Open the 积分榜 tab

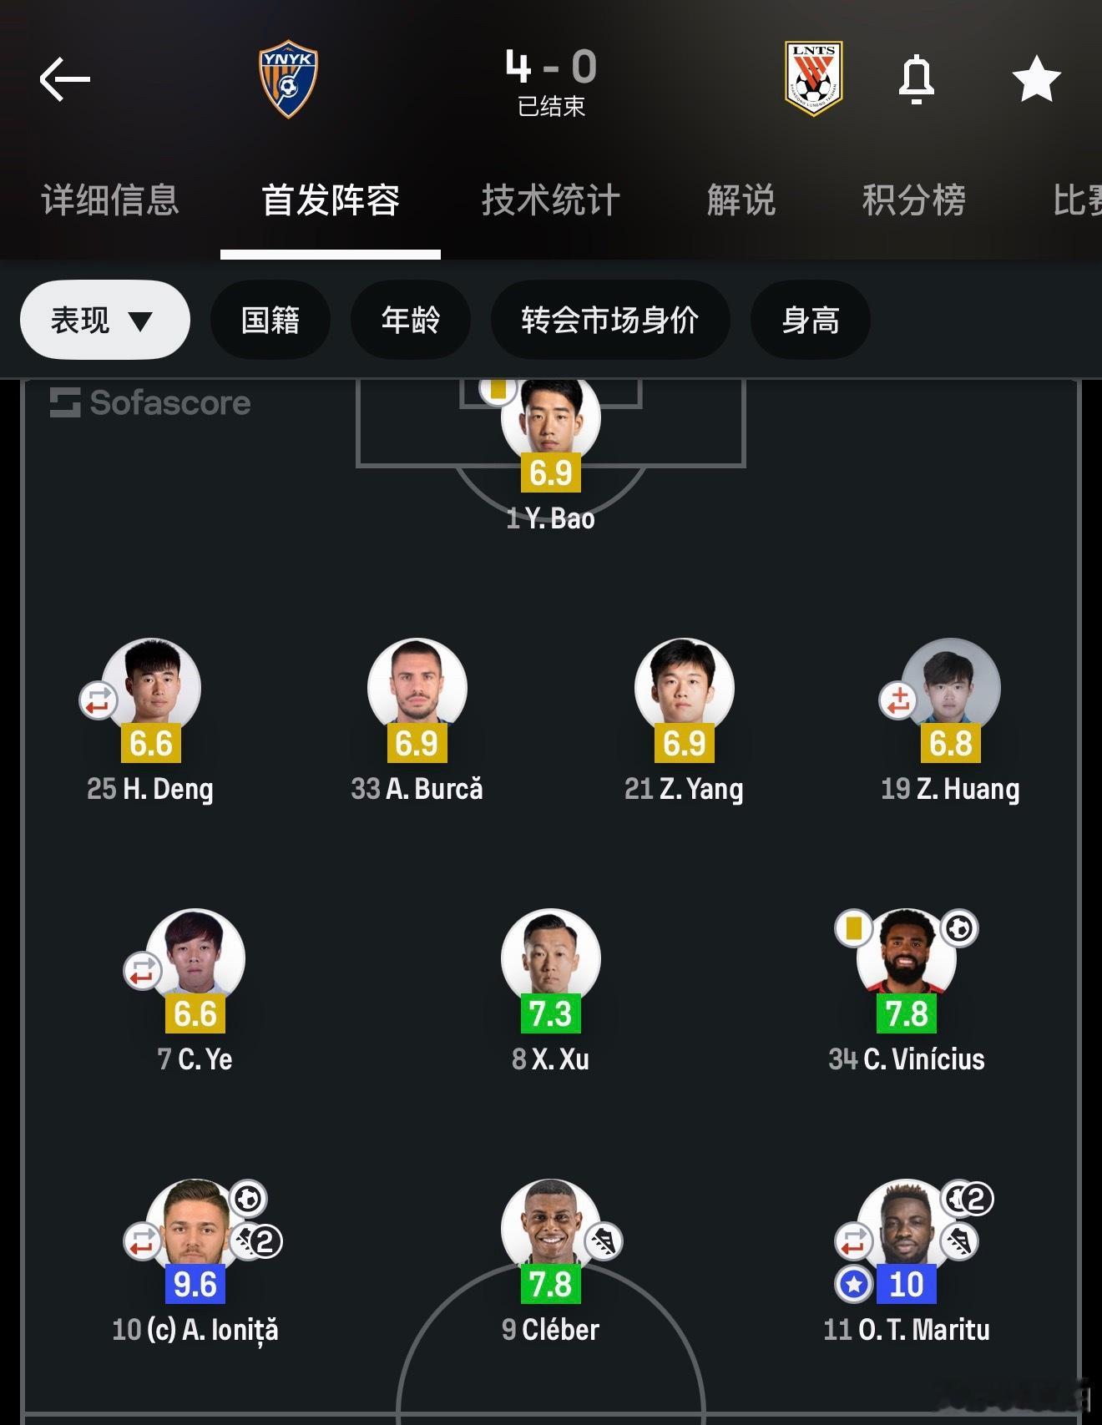pos(914,200)
